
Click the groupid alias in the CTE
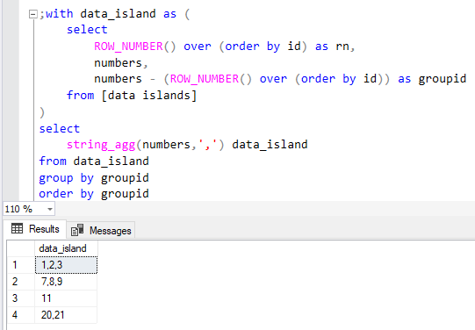[x=442, y=79]
